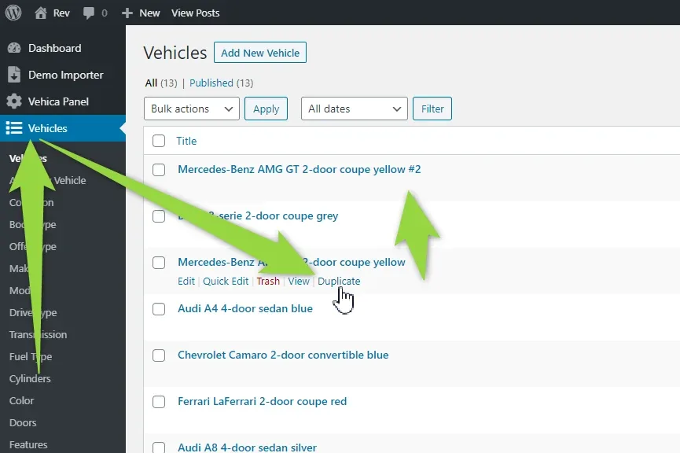Click the plus icon for New
The image size is (680, 453).
(127, 13)
